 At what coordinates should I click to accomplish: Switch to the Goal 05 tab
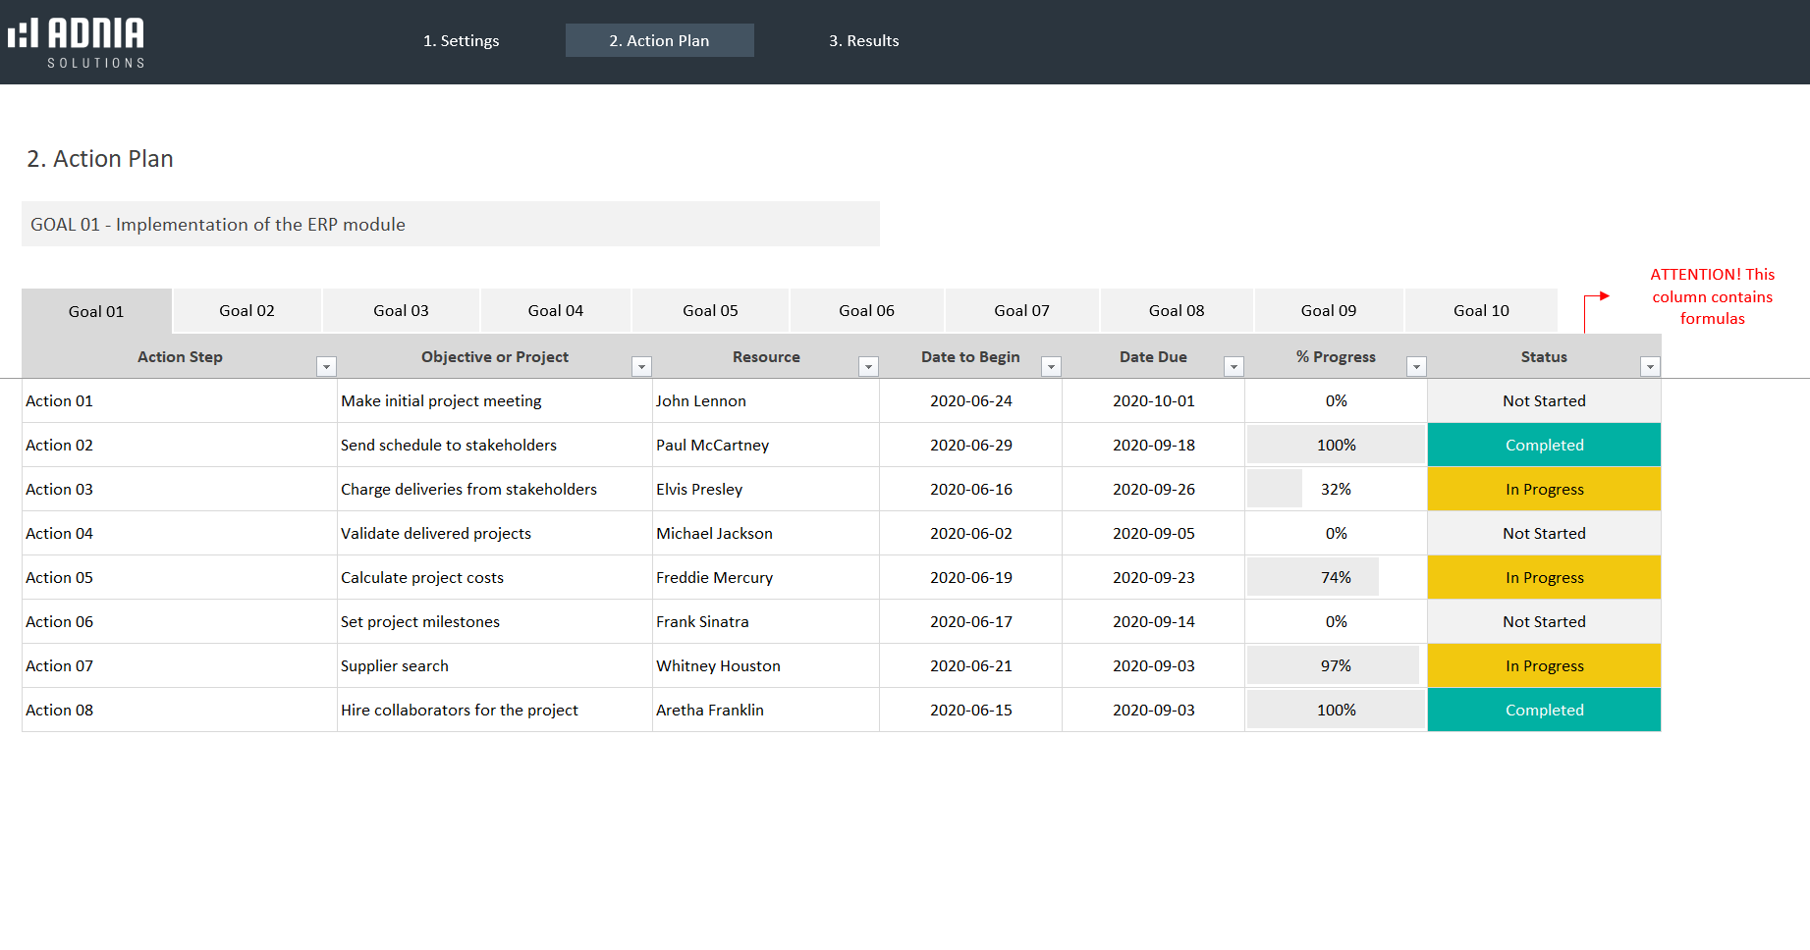pyautogui.click(x=710, y=311)
